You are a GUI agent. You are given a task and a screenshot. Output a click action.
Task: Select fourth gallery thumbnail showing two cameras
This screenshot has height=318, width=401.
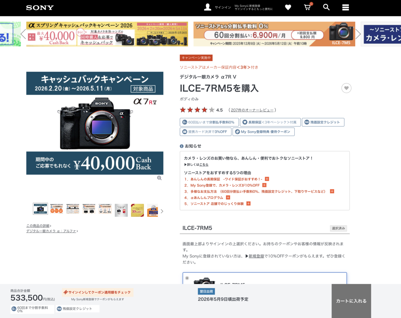[x=89, y=209]
